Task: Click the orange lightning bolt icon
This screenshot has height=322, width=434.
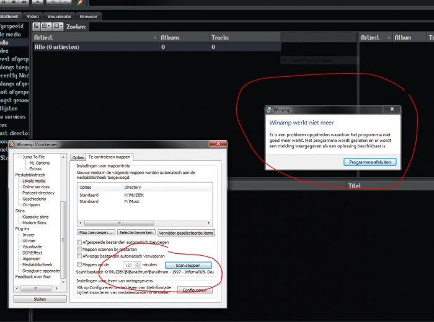Action: [x=80, y=2]
